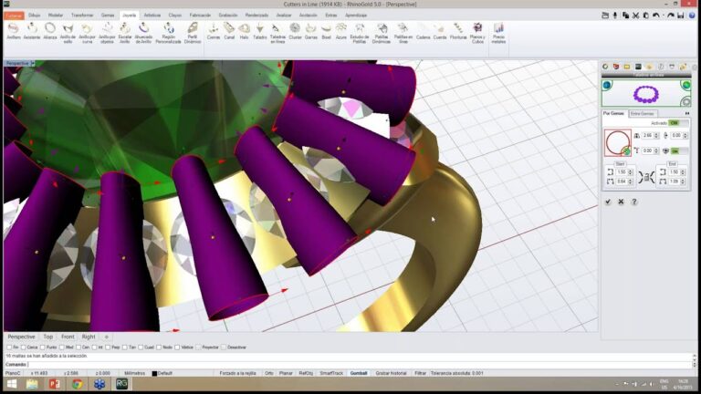This screenshot has width=701, height=394.
Task: Open Región Personalizada tool
Action: click(169, 34)
